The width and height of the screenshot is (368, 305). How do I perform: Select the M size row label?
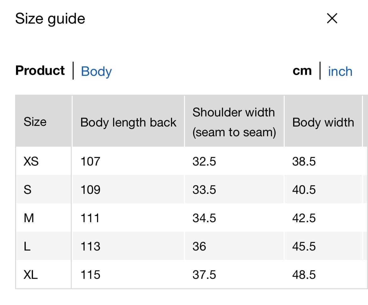(29, 218)
